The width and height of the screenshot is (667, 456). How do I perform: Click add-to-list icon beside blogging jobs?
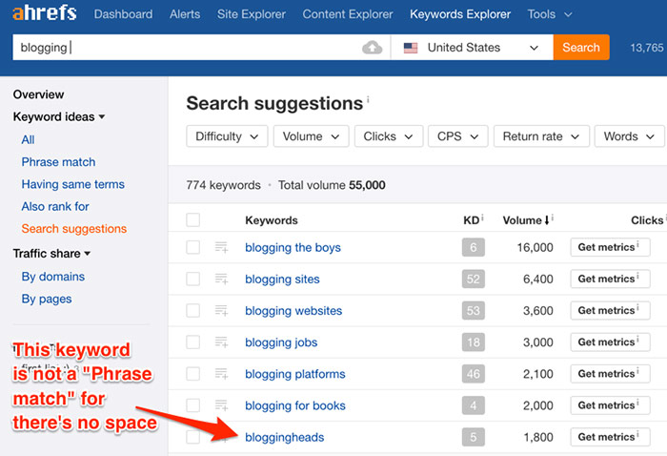pyautogui.click(x=221, y=342)
